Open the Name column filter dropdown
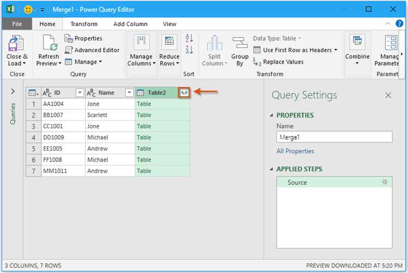 (x=129, y=92)
